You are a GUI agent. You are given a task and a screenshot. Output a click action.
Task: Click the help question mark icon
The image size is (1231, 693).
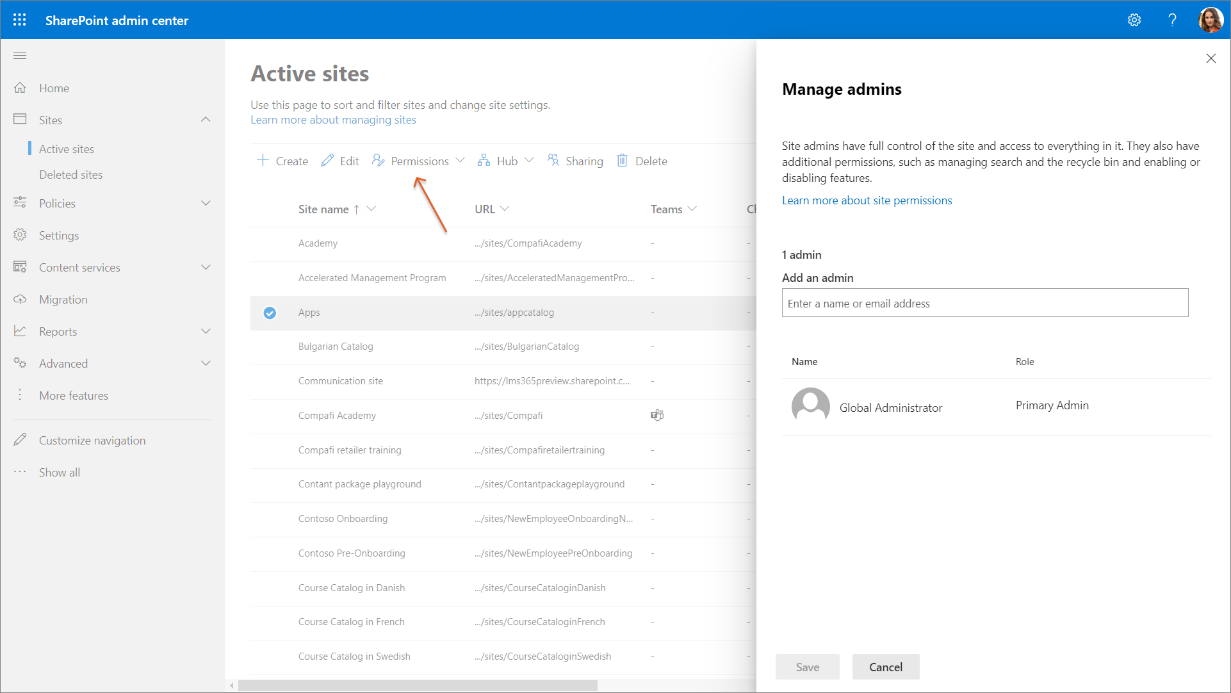1172,20
